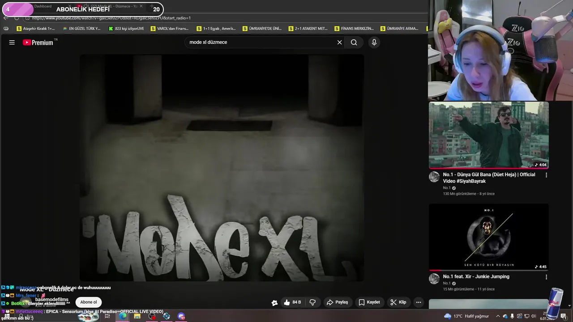Open Dünya Gül Bana video thumbnail
This screenshot has height=322, width=573.
(488, 135)
